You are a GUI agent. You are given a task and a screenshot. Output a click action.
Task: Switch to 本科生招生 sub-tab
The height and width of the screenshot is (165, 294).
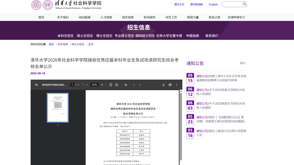[x=66, y=36]
